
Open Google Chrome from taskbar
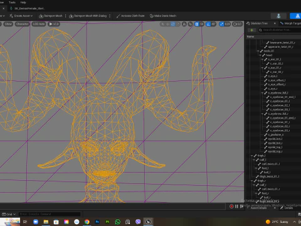tap(87, 222)
